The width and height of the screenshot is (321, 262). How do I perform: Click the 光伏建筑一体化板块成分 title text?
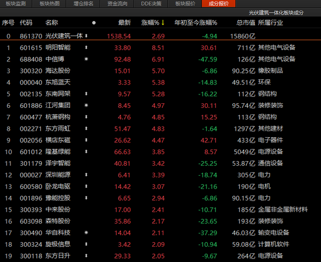point(276,13)
